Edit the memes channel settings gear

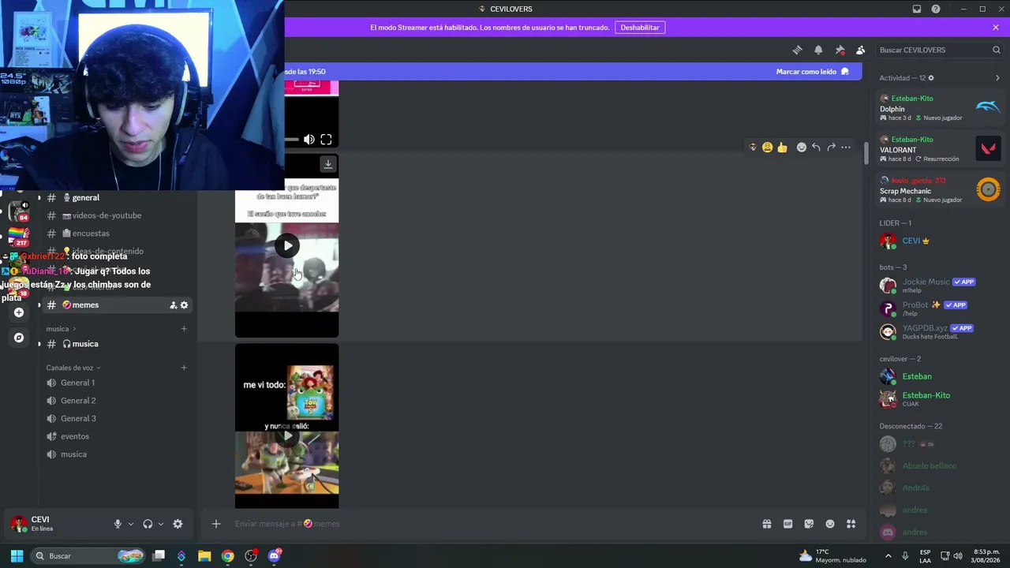click(x=185, y=305)
